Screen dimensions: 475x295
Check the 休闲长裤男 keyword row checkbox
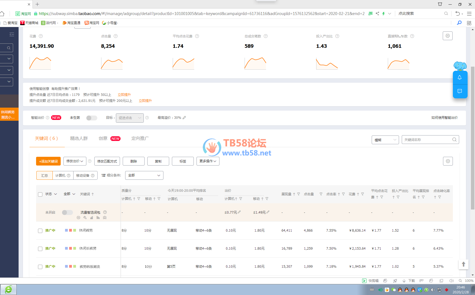click(40, 249)
